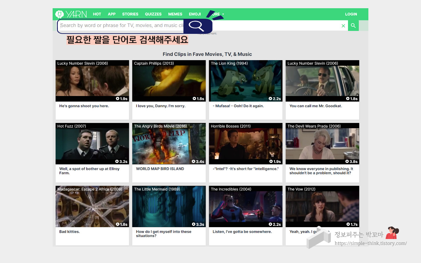Open the Hot Fuzz police officers thumbnail
Image resolution: width=421 pixels, height=263 pixels.
point(92,144)
